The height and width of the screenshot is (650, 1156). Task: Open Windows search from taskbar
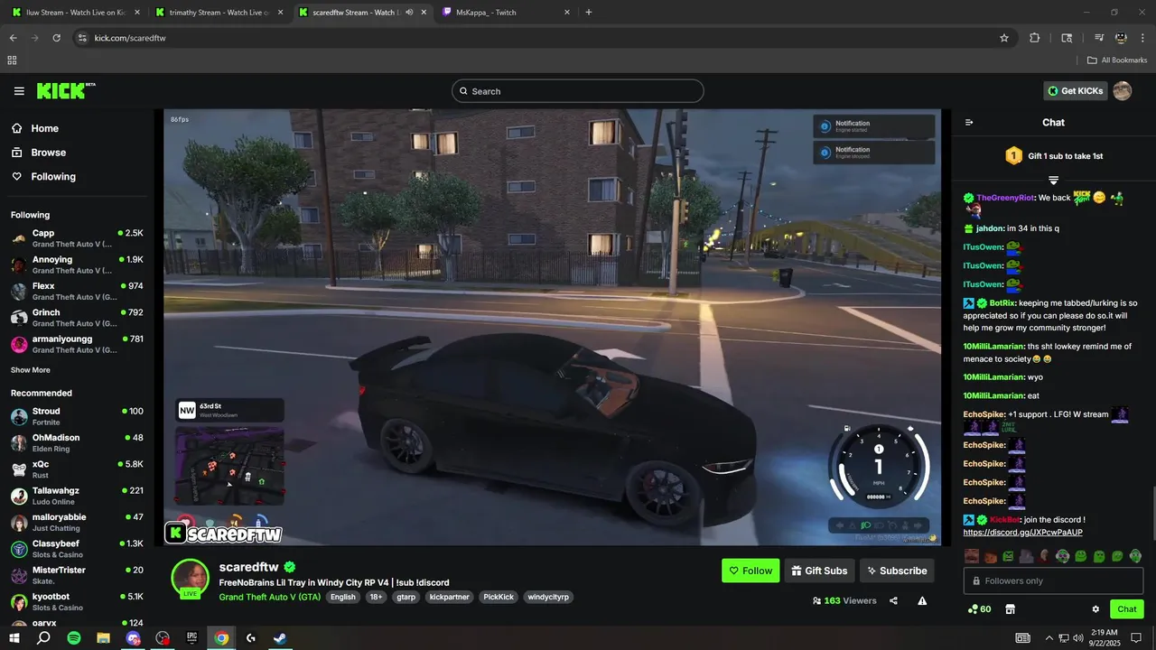[43, 638]
